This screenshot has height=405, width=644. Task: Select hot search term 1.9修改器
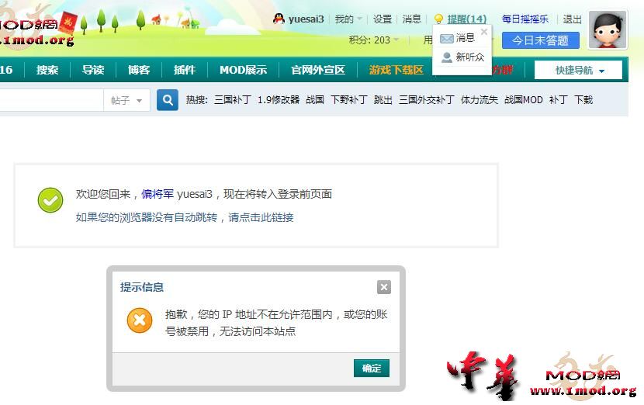[x=279, y=100]
